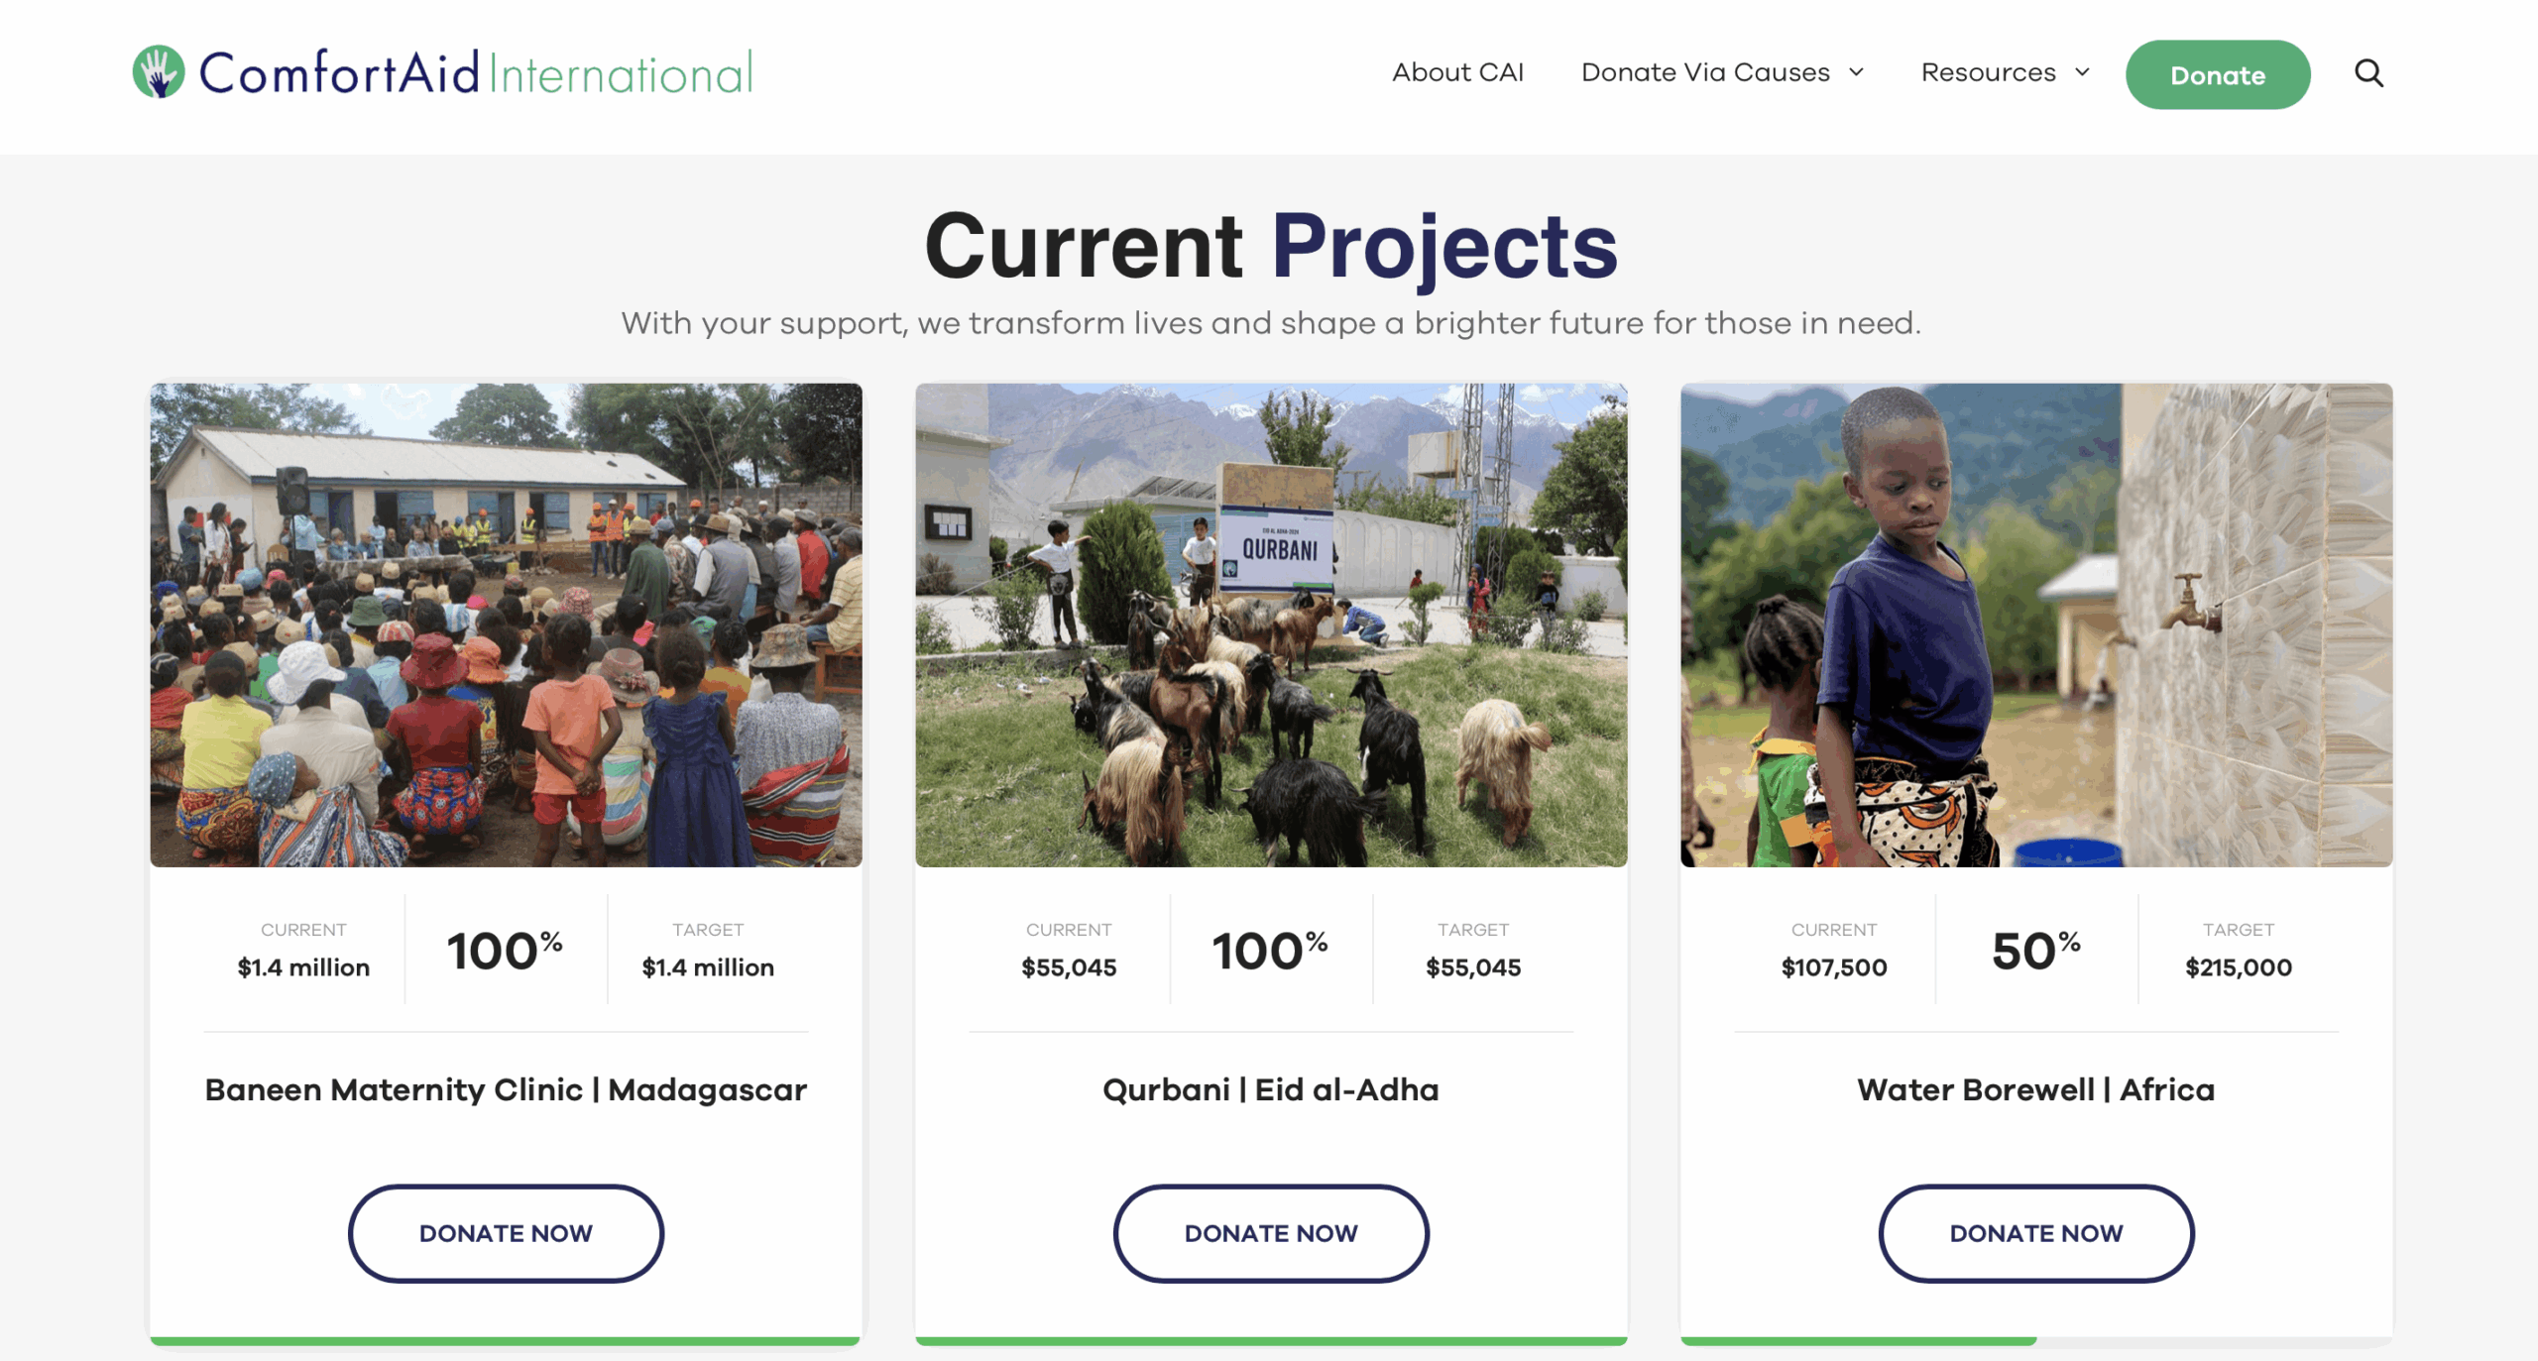
Task: Click the Qurbani | Eid al-Adha title
Action: (1270, 1089)
